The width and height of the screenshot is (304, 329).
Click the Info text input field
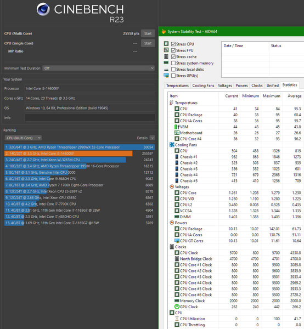click(90, 118)
